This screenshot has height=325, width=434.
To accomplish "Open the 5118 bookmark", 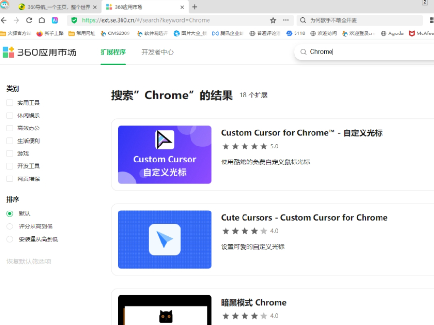I will point(295,33).
